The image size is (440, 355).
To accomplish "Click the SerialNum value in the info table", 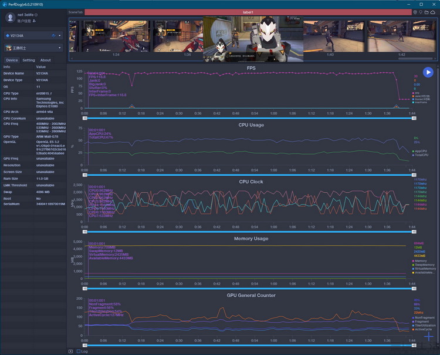I will coord(50,204).
